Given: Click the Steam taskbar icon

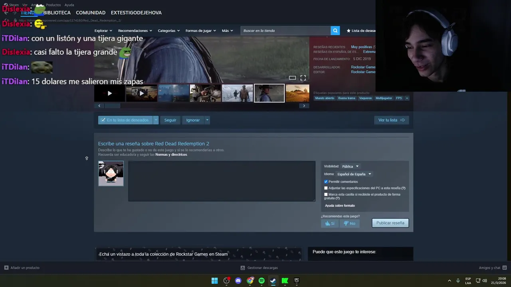Looking at the screenshot, I should pyautogui.click(x=273, y=281).
